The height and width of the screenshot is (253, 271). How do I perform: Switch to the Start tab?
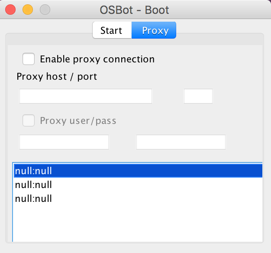click(x=112, y=31)
